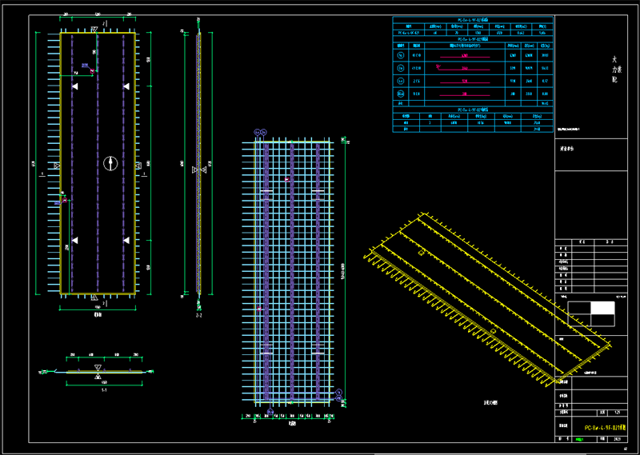Select the bent magenta rebar shape in table
Viewport: 640px width, 455px height.
462,68
